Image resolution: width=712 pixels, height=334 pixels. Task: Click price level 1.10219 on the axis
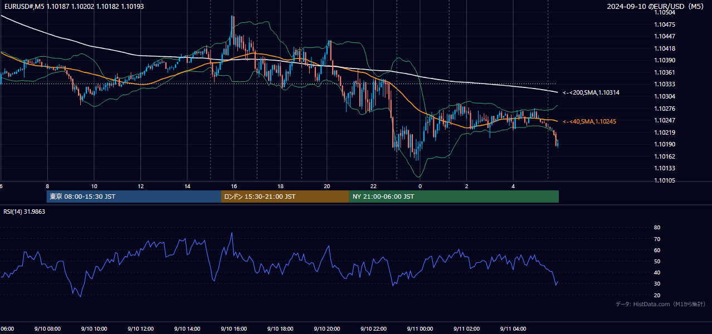(665, 132)
